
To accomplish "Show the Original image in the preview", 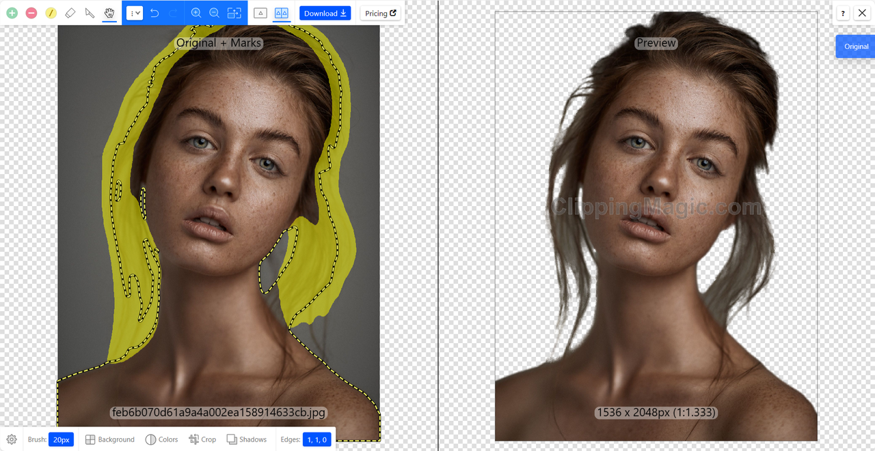I will pos(856,46).
